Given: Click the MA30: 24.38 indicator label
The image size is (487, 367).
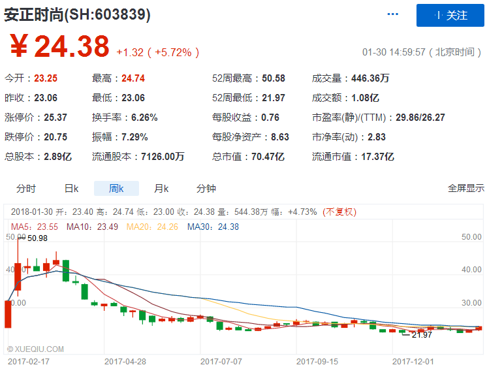Looking at the screenshot, I should [x=213, y=227].
